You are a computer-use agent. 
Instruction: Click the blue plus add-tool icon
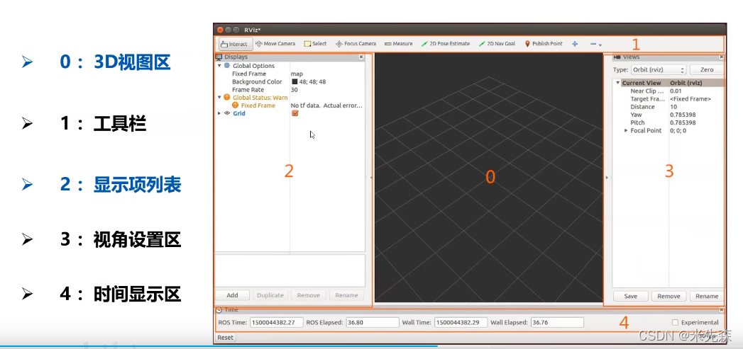tap(575, 43)
